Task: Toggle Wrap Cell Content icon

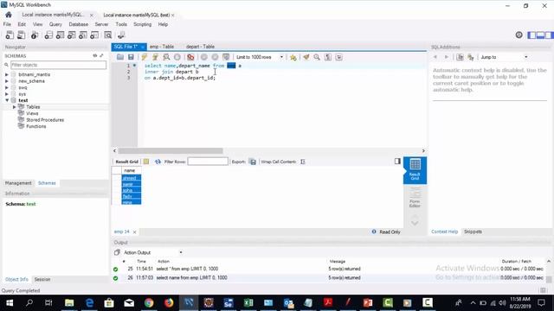Action: click(303, 162)
